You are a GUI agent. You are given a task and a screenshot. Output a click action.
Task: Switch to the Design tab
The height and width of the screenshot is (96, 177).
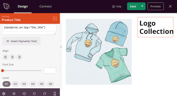pos(23,6)
